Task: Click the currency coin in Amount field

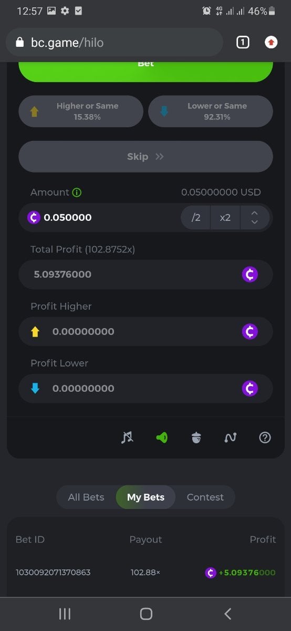Action: pos(34,217)
